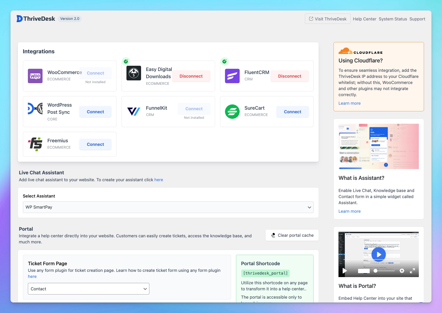This screenshot has width=442, height=313.
Task: Open the Ticket Form Page Contact dropdown
Action: 89,289
